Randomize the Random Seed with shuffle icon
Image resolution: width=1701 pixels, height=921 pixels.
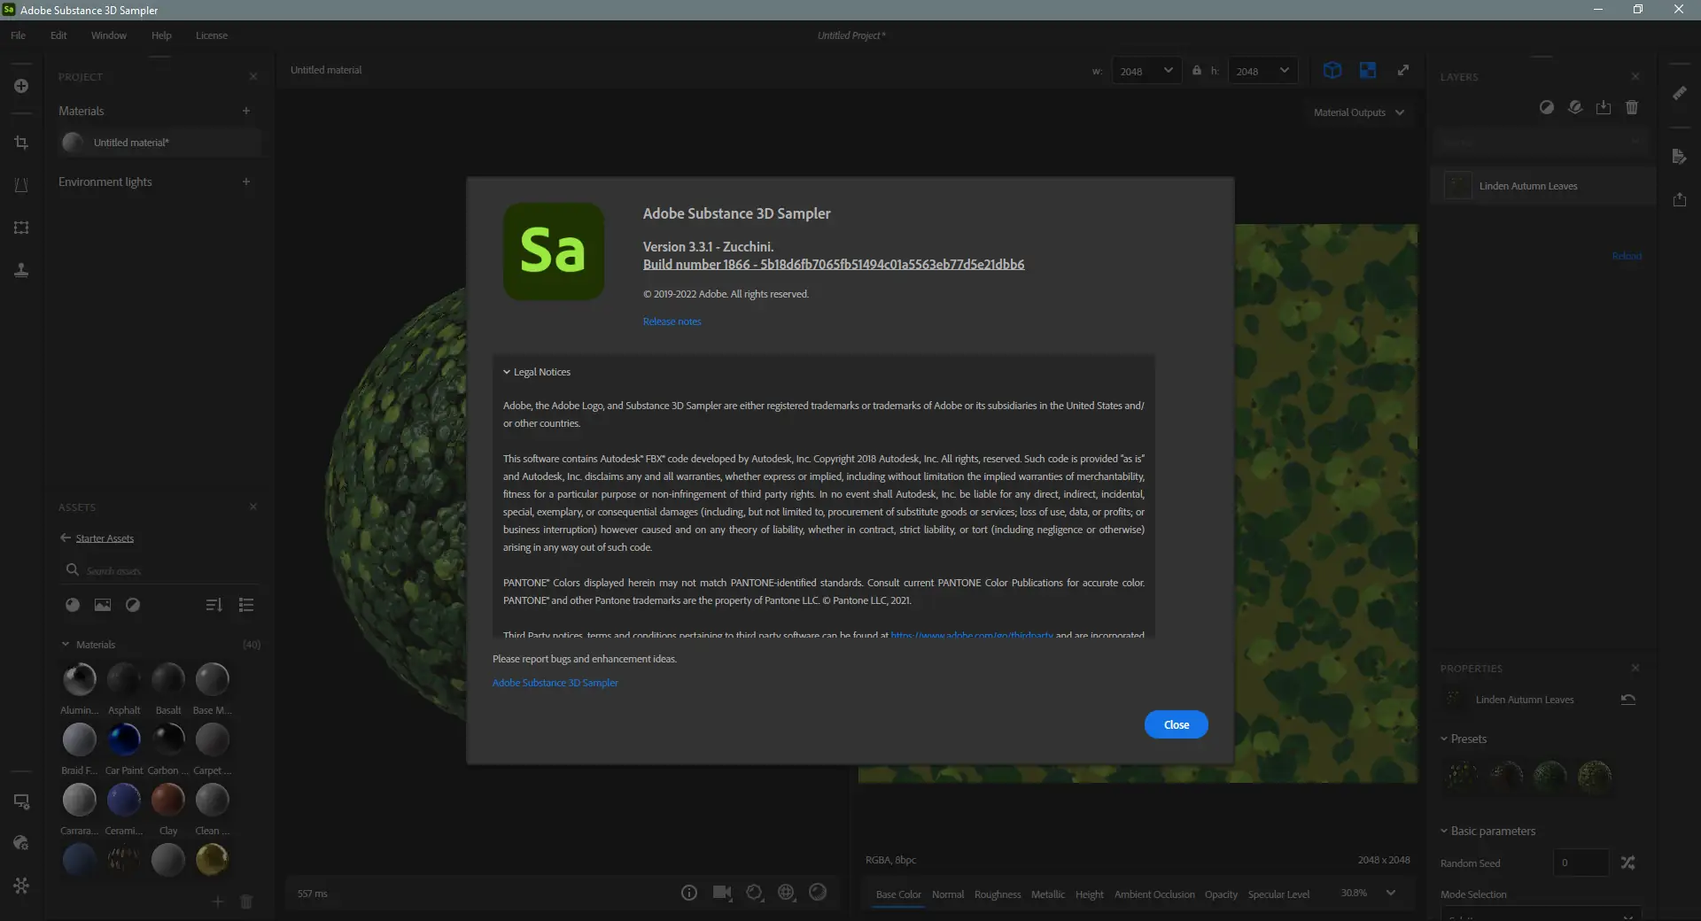(1628, 863)
